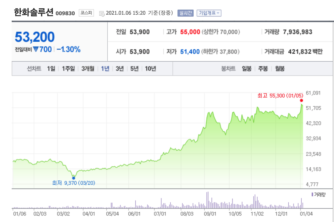This screenshot has width=334, height=222.
Task: Click the 최저 9,370 (03/20) label
Action: click(74, 183)
